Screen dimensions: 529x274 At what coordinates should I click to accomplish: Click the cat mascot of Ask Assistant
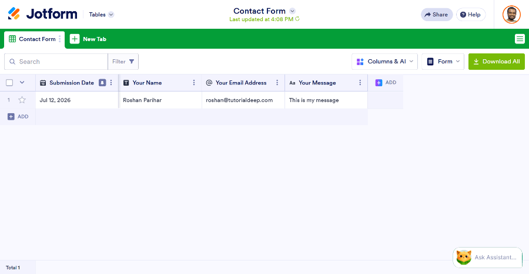click(464, 258)
